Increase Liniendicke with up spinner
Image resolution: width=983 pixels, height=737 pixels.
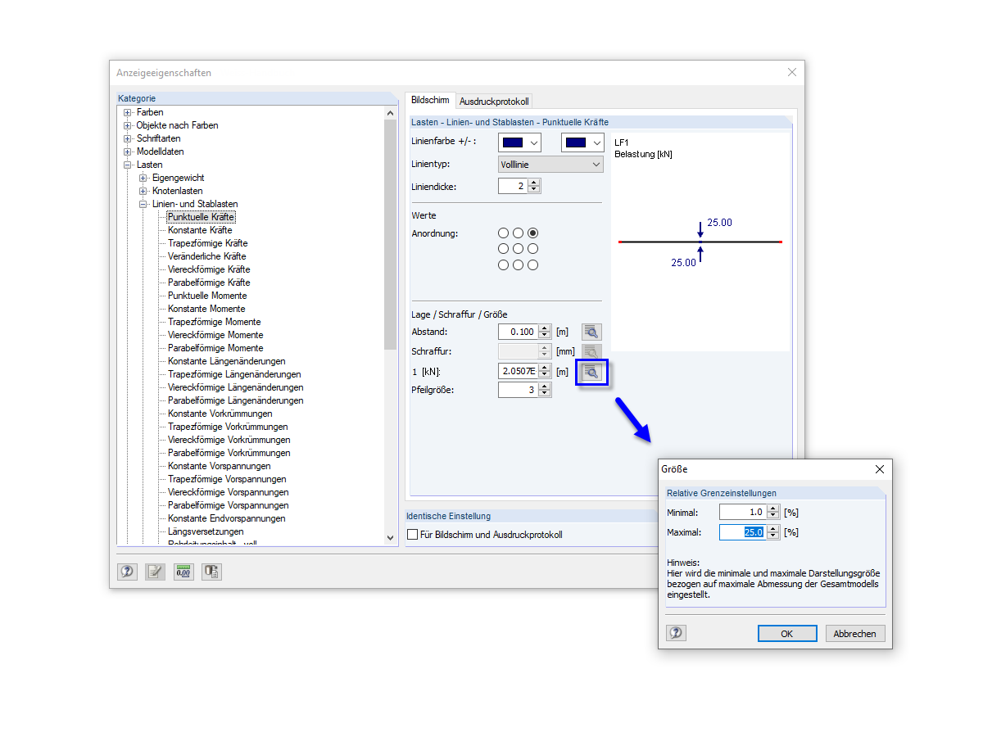[x=535, y=182]
